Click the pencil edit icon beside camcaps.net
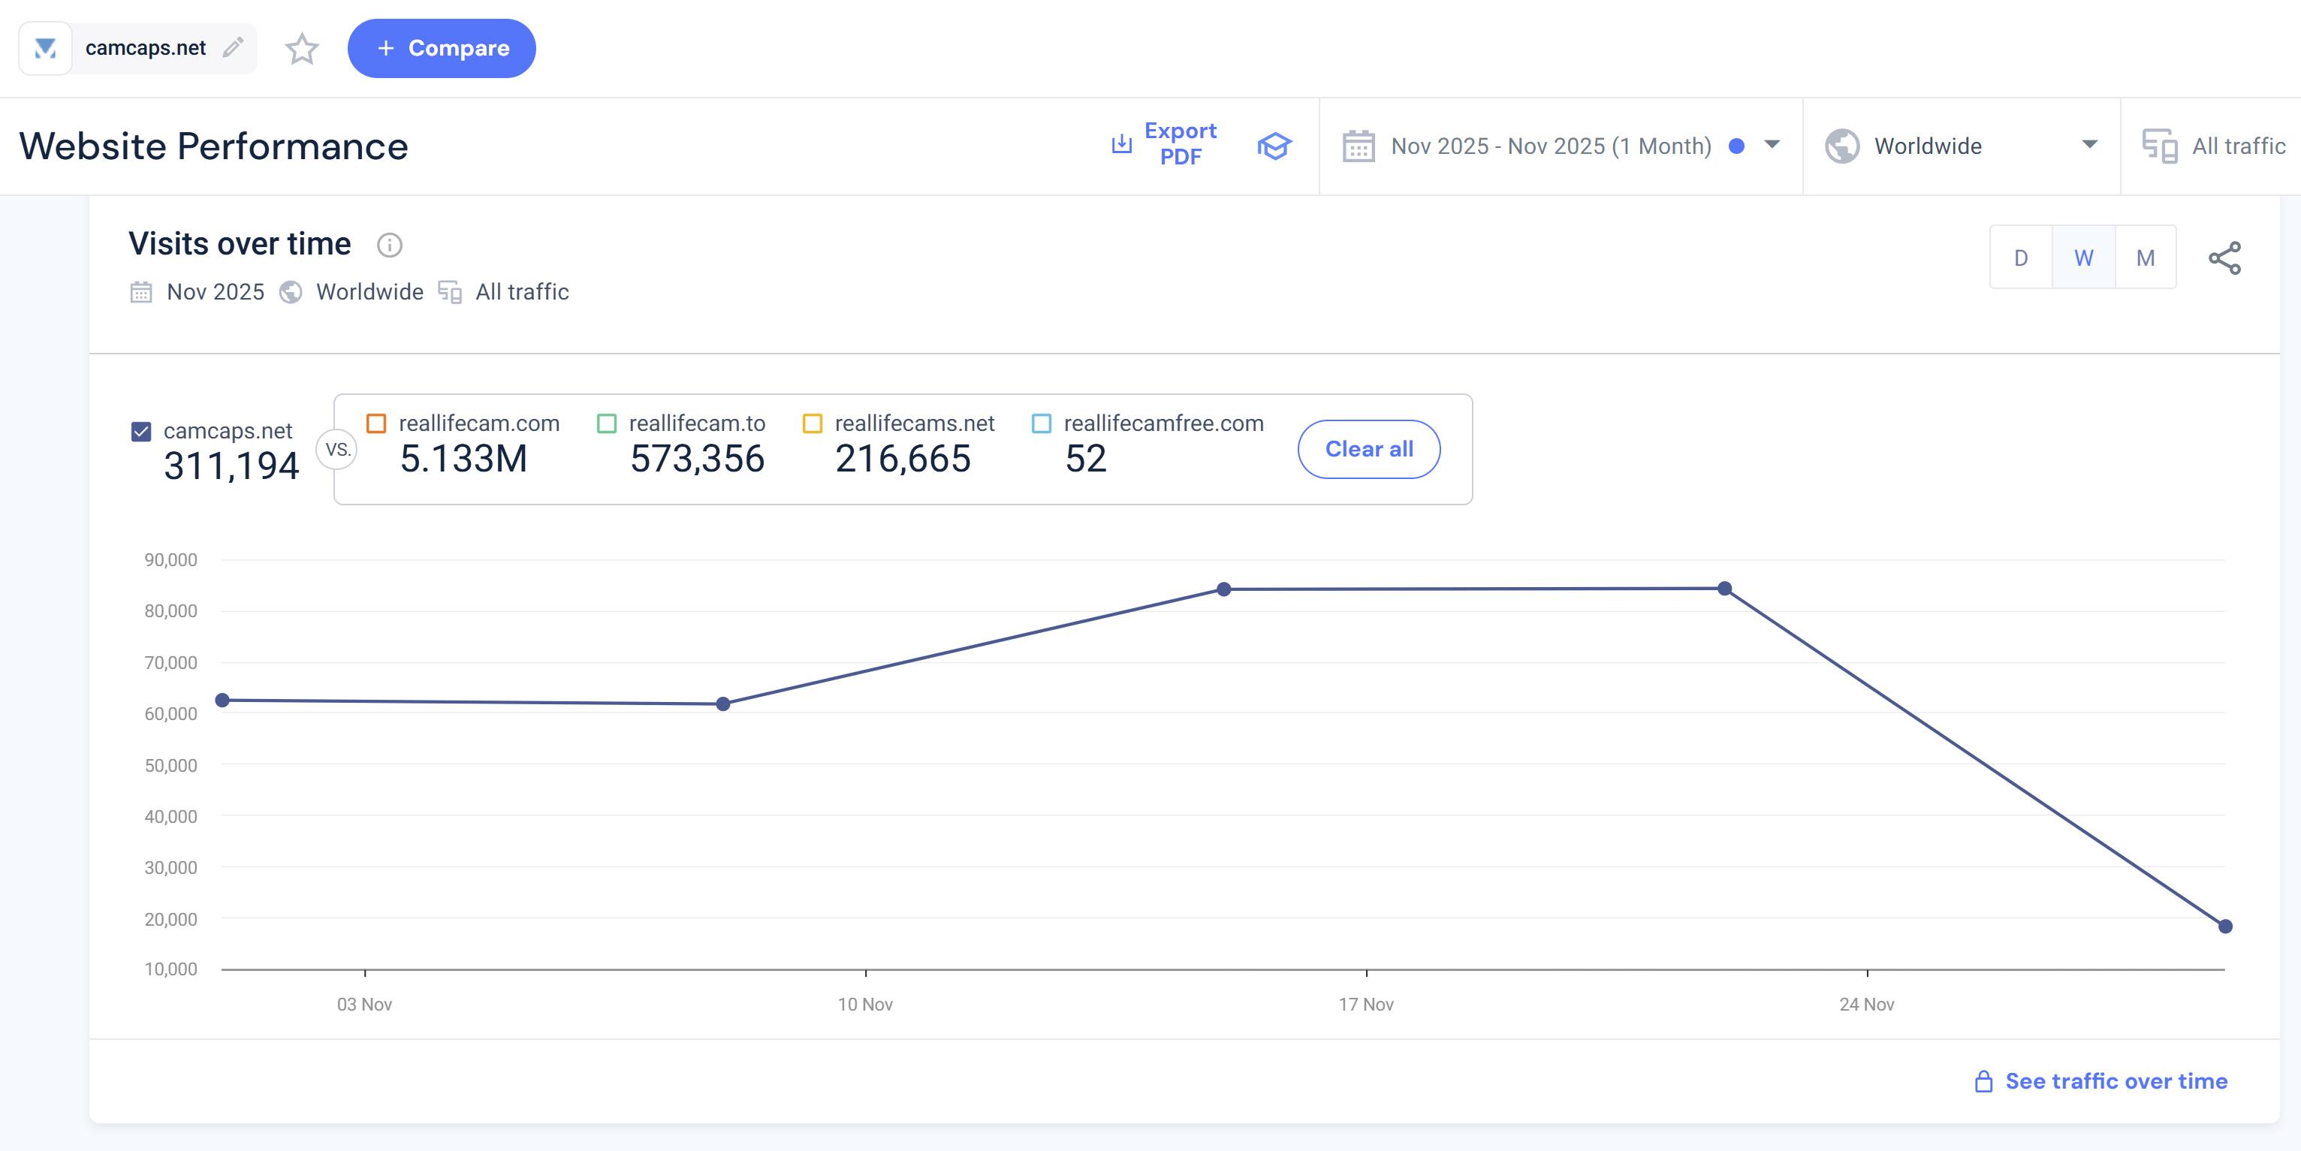Screen dimensions: 2301x1151 point(233,47)
